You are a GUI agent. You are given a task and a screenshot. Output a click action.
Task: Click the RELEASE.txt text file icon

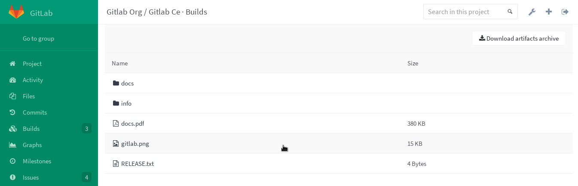coord(116,164)
